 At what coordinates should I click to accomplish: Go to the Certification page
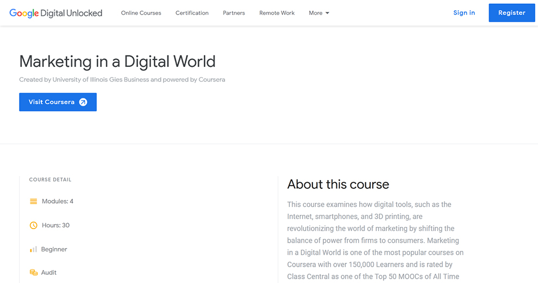[192, 13]
